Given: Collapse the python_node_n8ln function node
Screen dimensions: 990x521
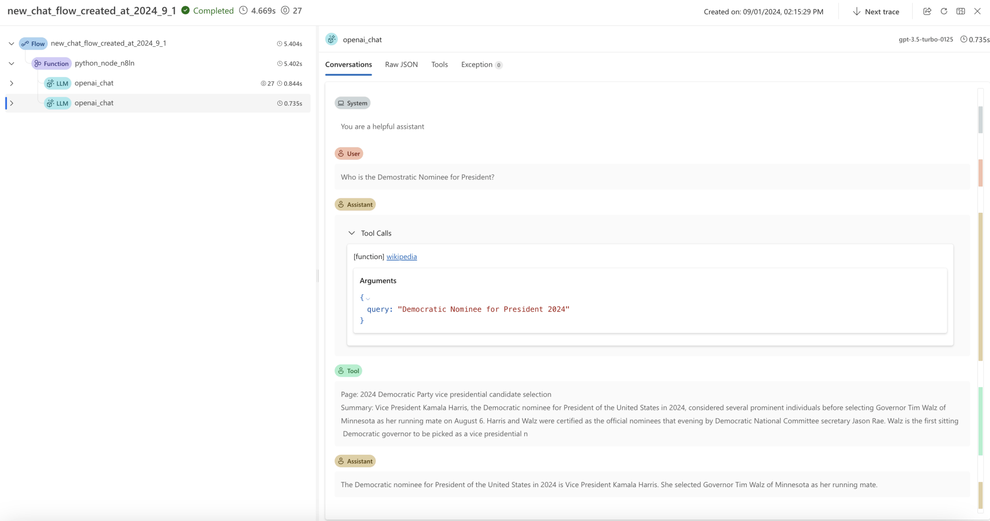Looking at the screenshot, I should click(x=11, y=64).
